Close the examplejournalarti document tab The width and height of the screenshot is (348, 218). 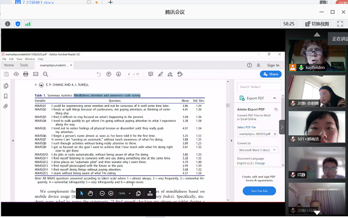[x=71, y=65]
